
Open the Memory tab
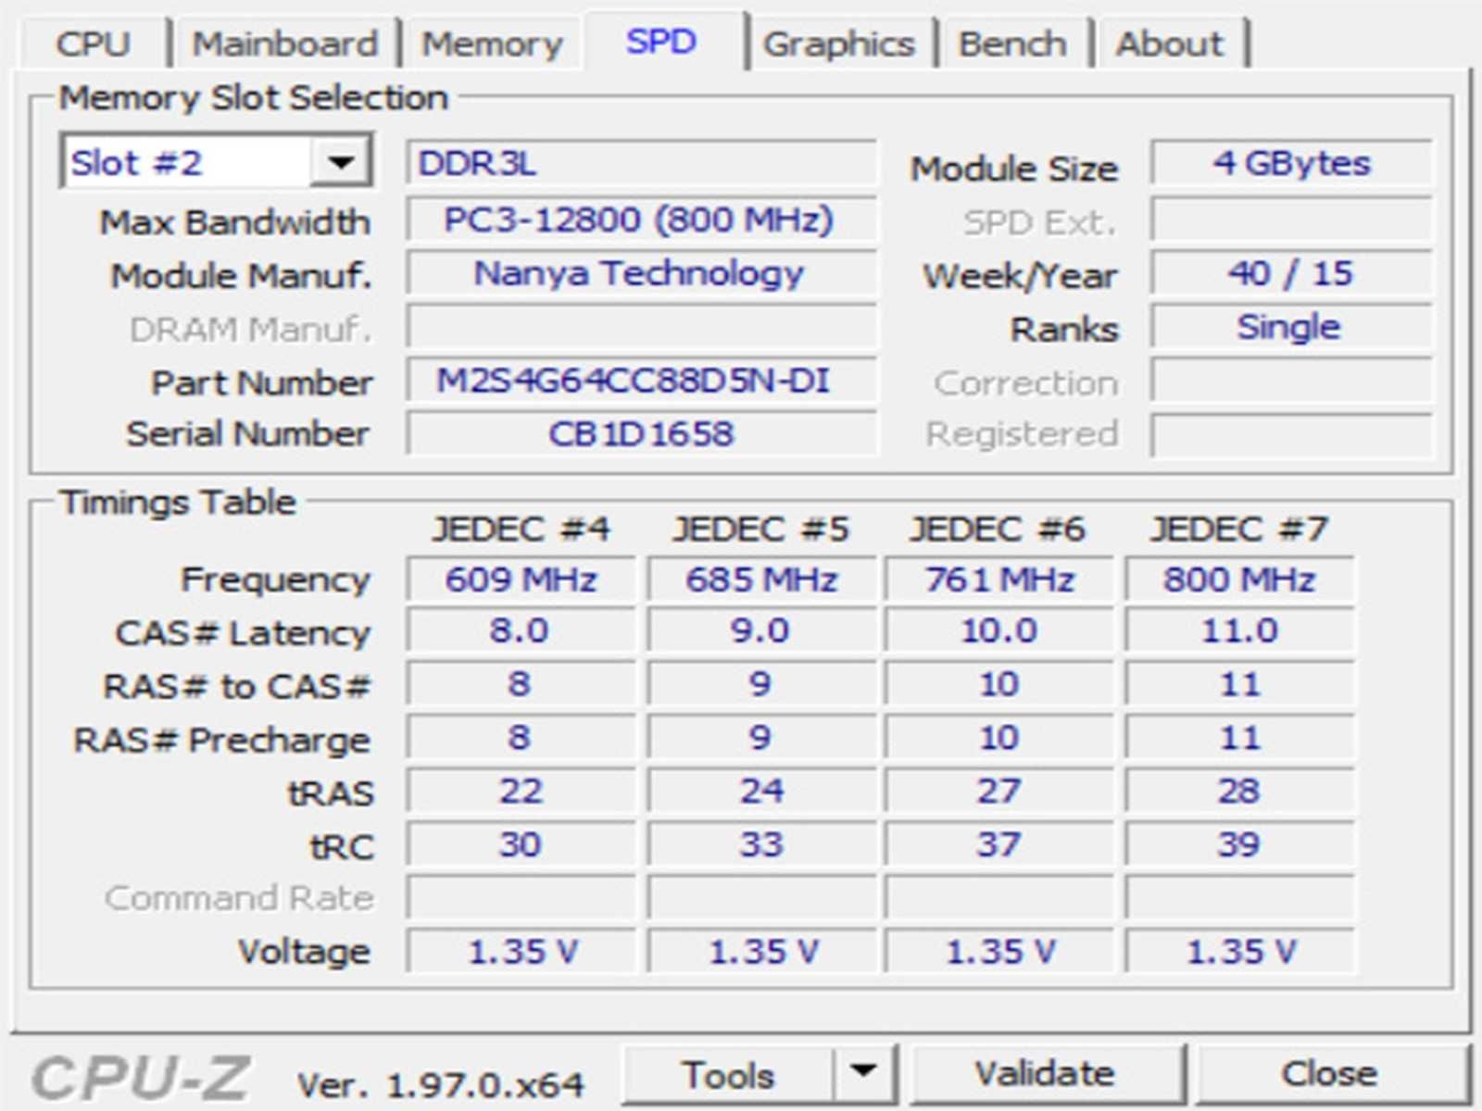click(492, 44)
